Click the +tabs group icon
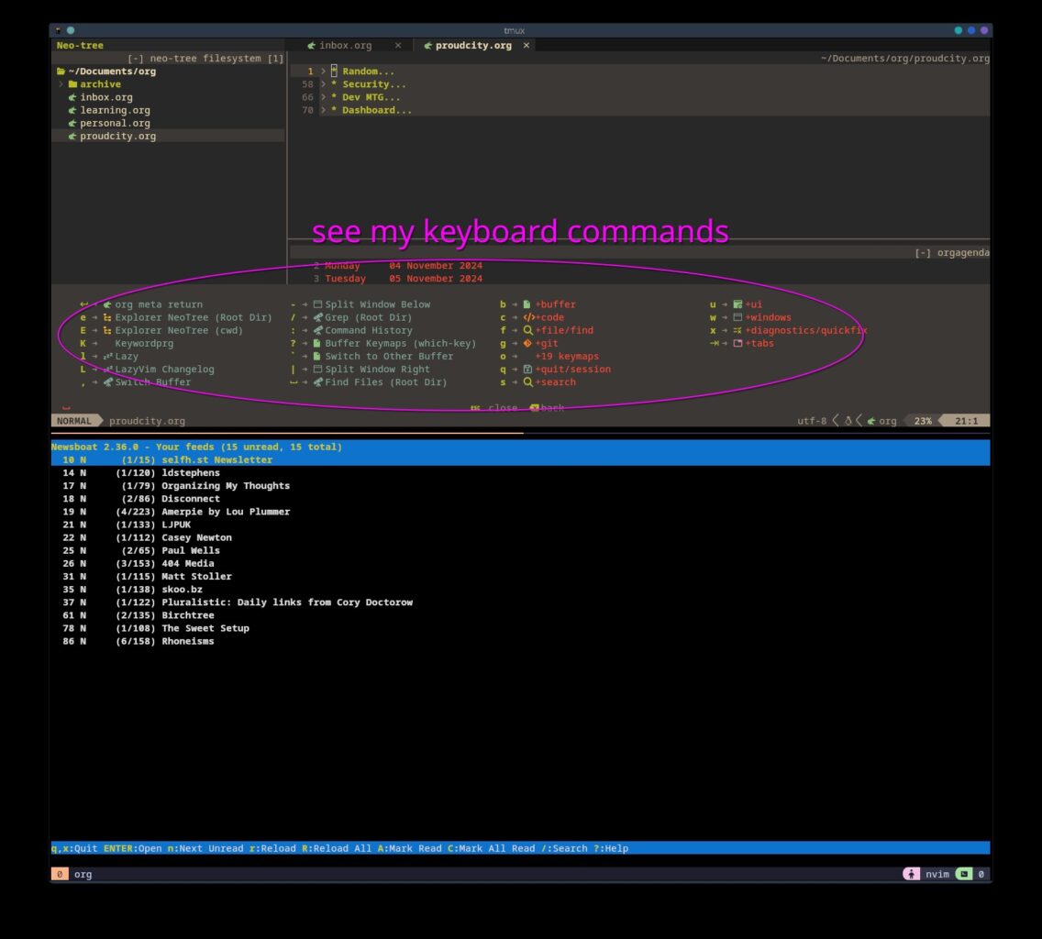The image size is (1042, 939). [737, 344]
